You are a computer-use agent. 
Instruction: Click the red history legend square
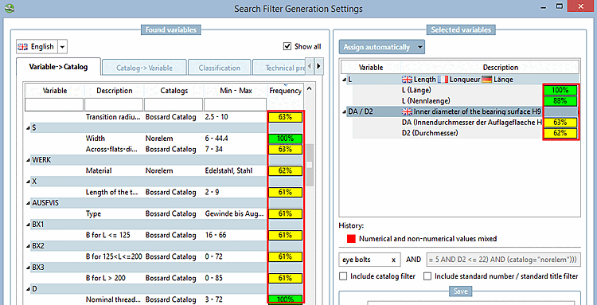pos(351,239)
